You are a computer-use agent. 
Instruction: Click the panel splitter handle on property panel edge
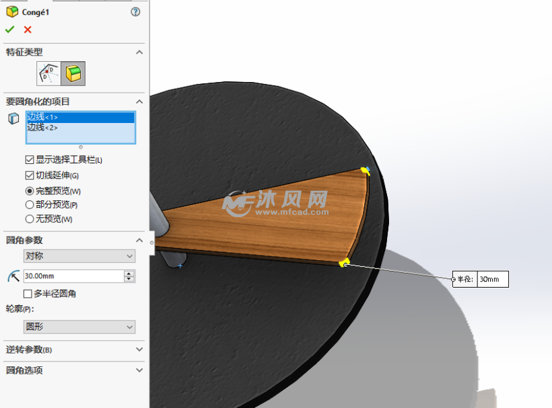point(151,243)
